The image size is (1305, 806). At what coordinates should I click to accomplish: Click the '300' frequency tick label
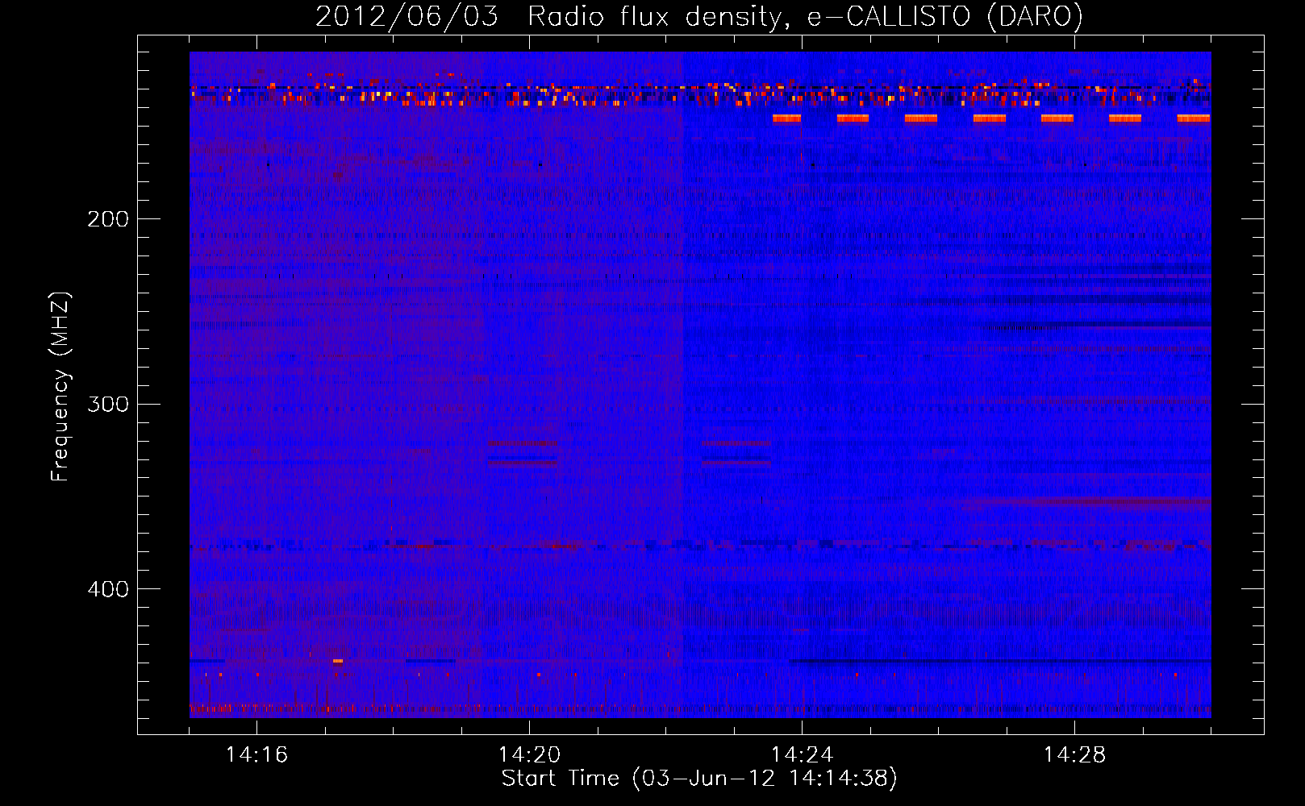(x=108, y=404)
